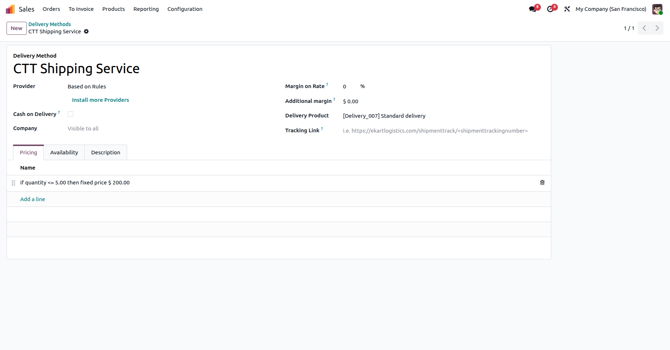Go to next record arrow
This screenshot has width=670, height=350.
[x=657, y=28]
